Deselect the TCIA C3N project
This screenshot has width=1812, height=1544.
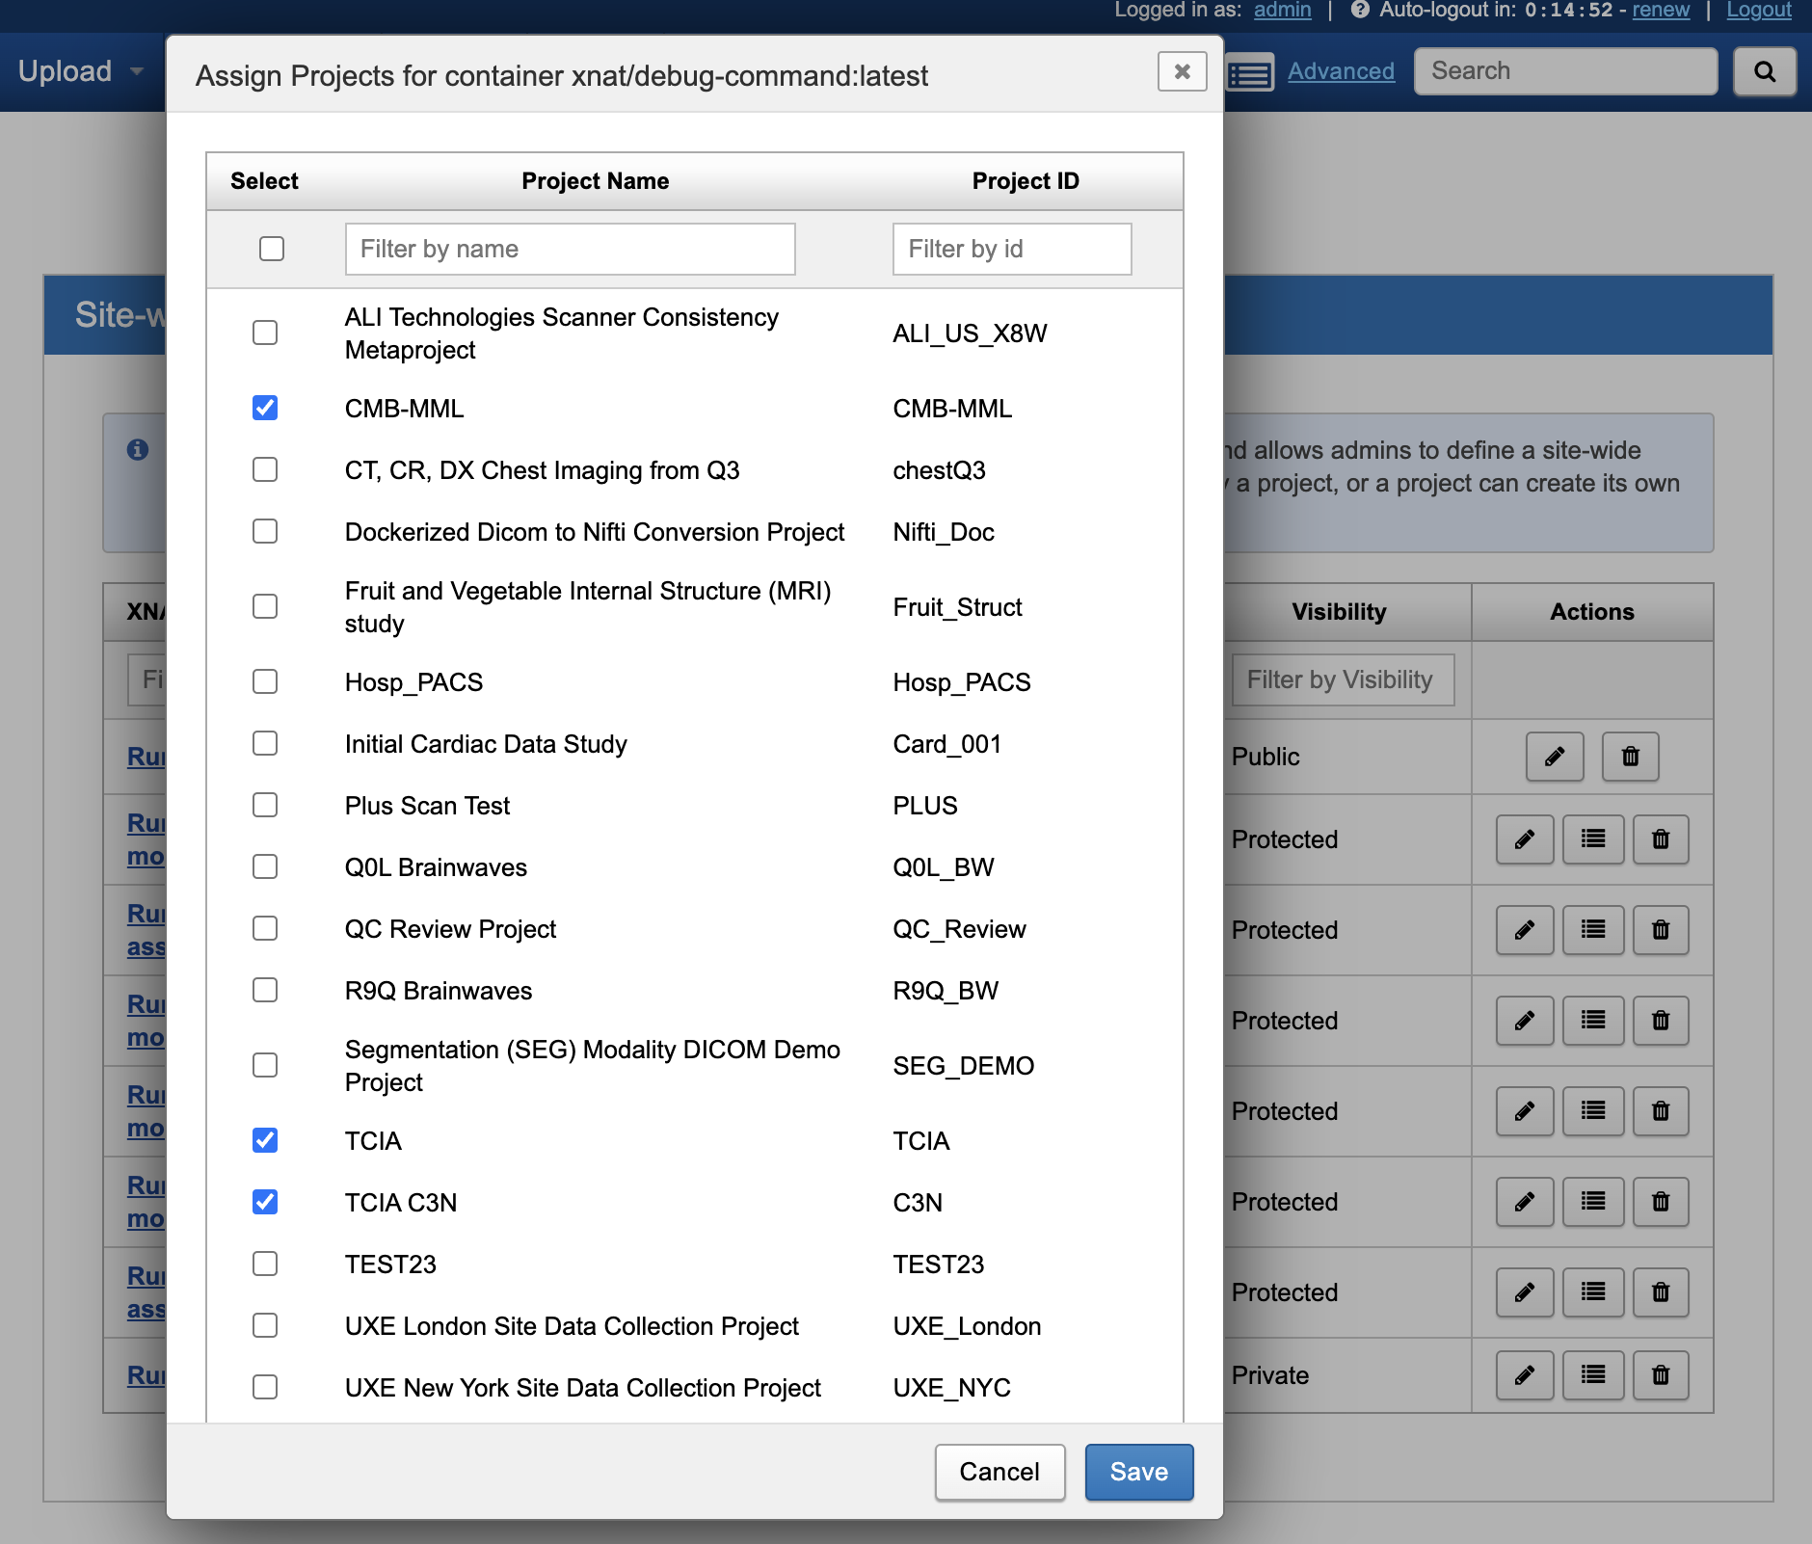pos(265,1202)
